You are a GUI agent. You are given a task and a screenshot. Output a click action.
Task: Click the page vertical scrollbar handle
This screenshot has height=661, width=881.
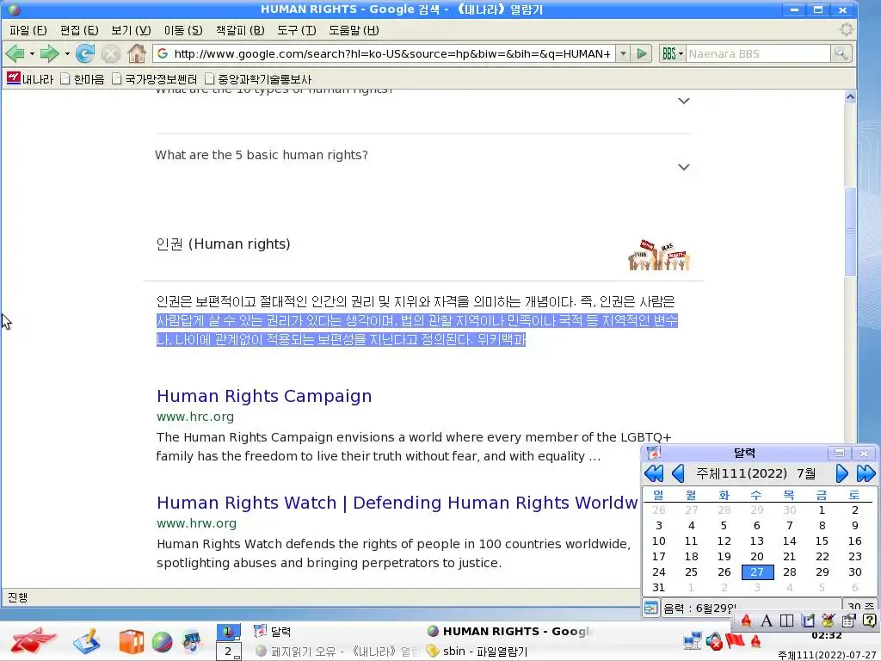[850, 232]
